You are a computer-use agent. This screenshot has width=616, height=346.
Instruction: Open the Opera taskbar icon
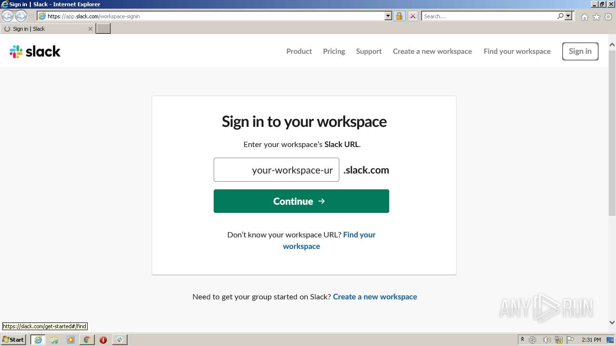coord(103,340)
